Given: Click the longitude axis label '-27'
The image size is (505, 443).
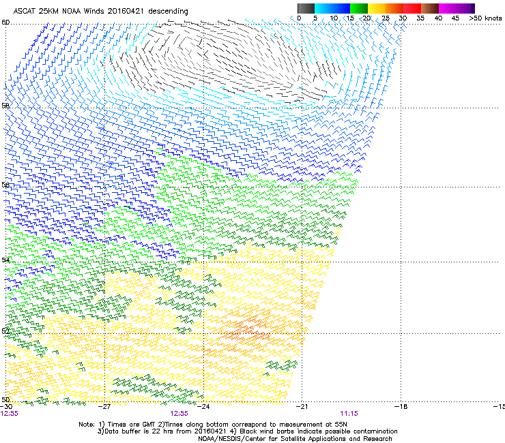Looking at the screenshot, I should click(104, 406).
